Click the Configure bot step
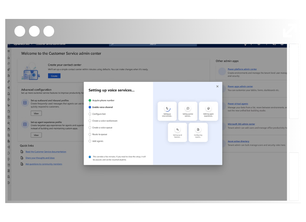The image size is (306, 222). (97, 114)
